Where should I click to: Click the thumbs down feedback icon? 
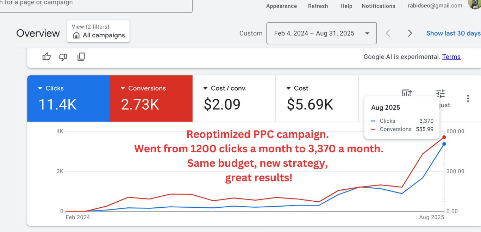[x=63, y=57]
